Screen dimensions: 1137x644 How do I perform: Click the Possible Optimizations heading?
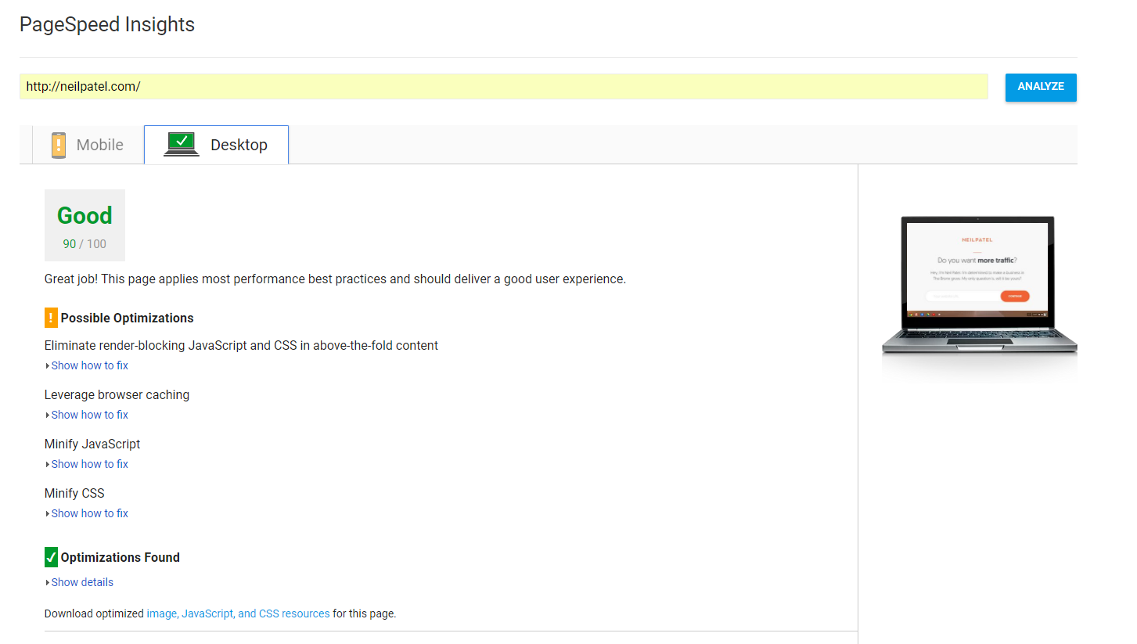click(127, 318)
